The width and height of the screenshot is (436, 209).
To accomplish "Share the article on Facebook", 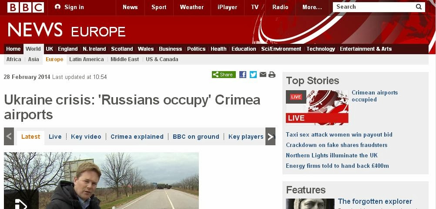I will (x=243, y=75).
